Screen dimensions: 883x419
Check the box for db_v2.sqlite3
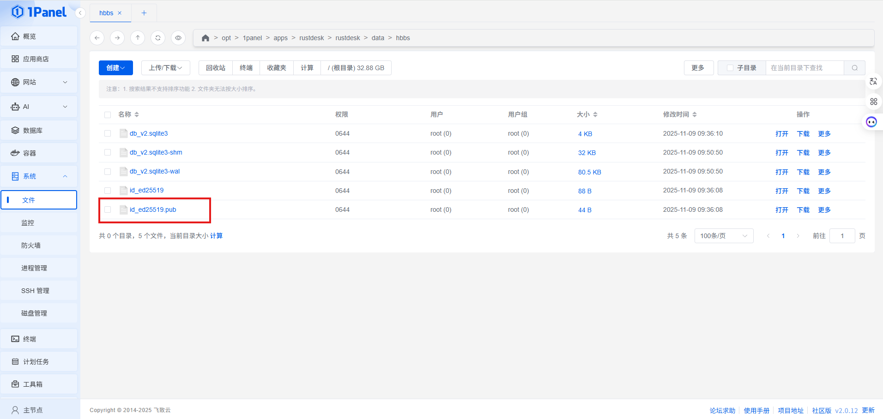[108, 133]
